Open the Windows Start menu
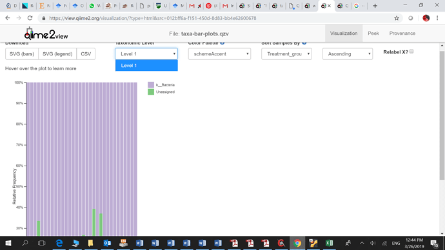Screen dimensions: 445x250 click(8, 243)
